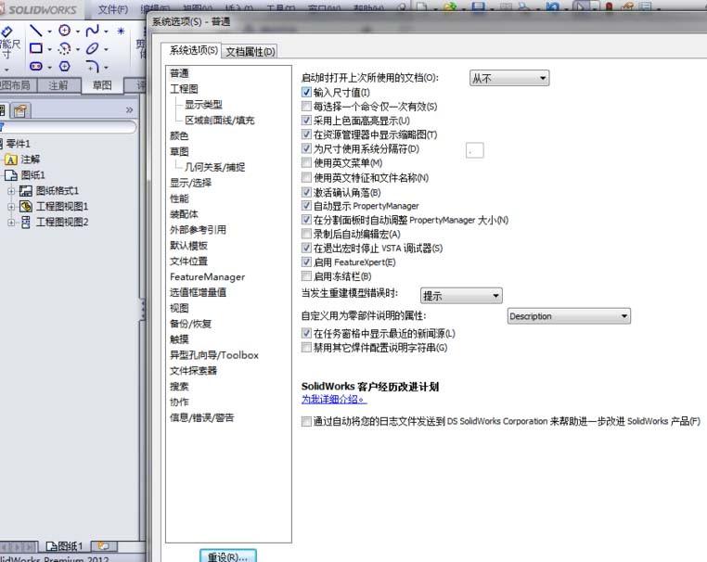The image size is (707, 562).
Task: Open the 文件(F) menu
Action: 112,9
